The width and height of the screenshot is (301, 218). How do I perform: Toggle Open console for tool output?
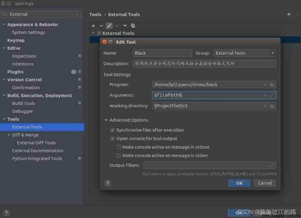tap(113, 138)
